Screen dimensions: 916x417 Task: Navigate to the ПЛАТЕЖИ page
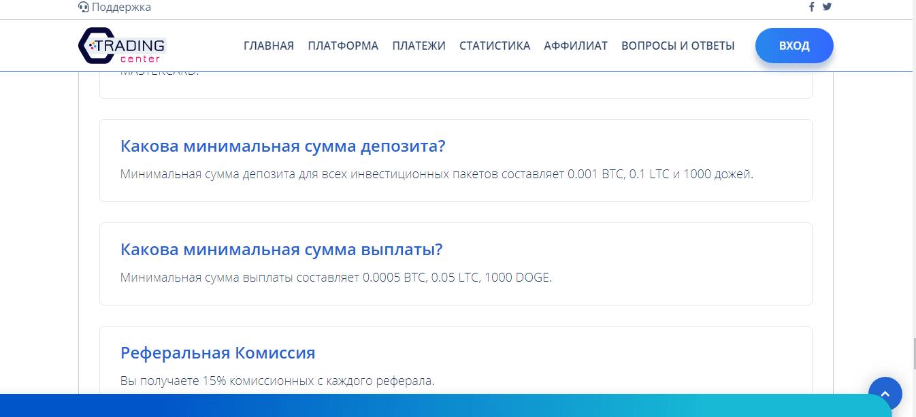tap(419, 46)
